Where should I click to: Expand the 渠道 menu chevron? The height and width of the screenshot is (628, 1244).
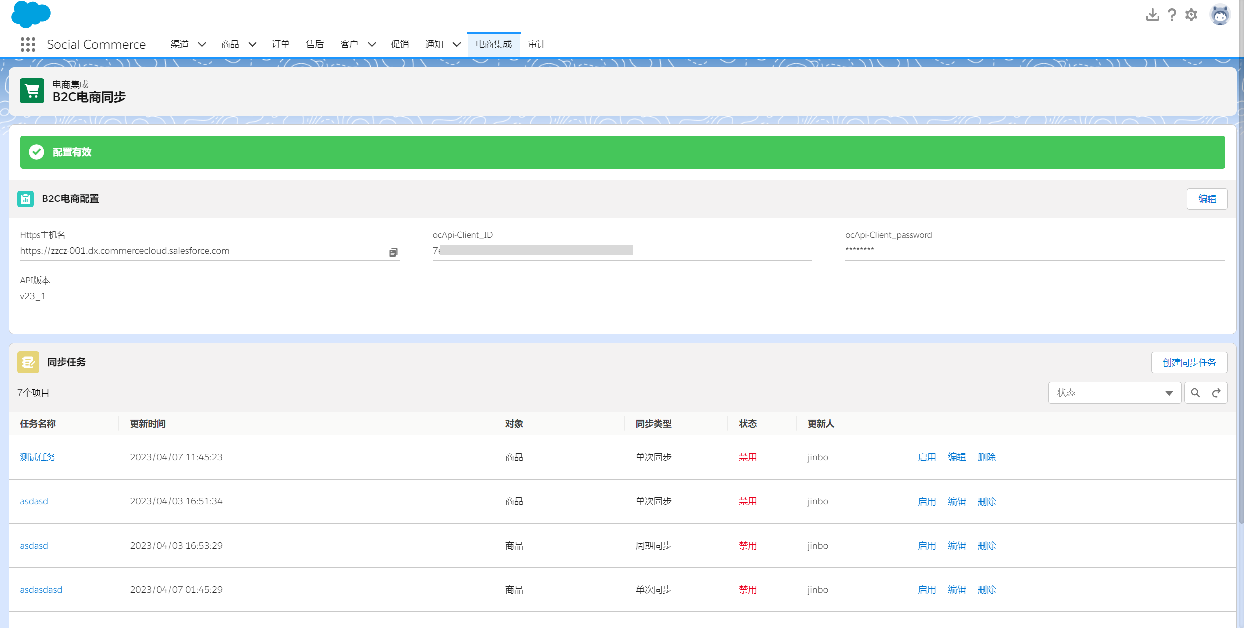tap(202, 44)
